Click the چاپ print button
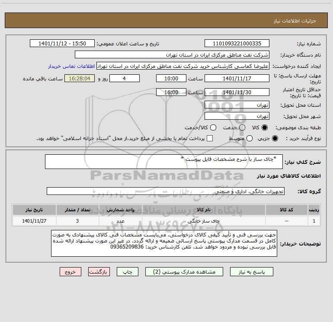 tap(128, 272)
